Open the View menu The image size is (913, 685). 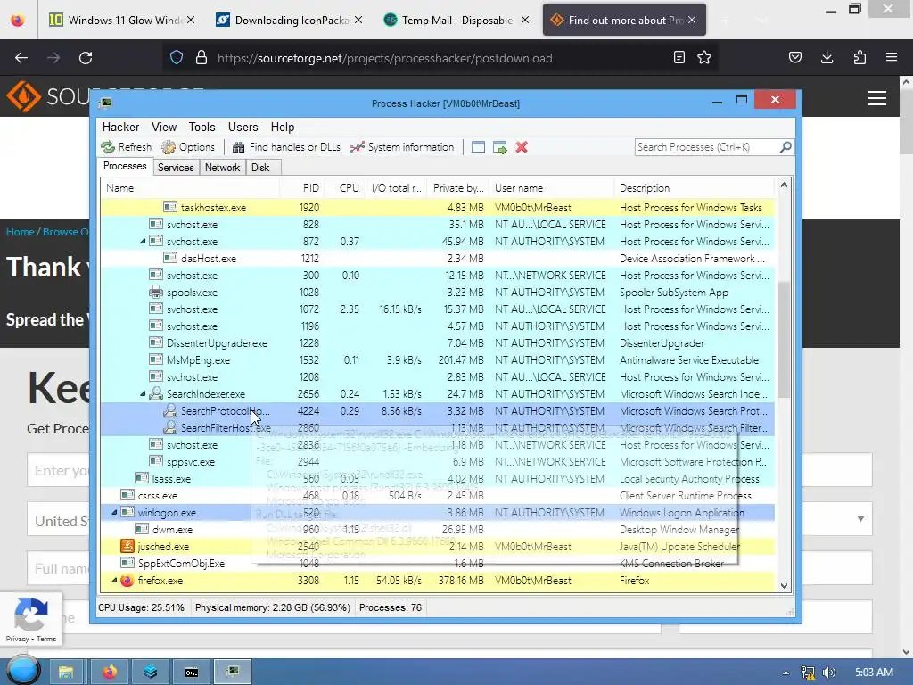pos(164,127)
